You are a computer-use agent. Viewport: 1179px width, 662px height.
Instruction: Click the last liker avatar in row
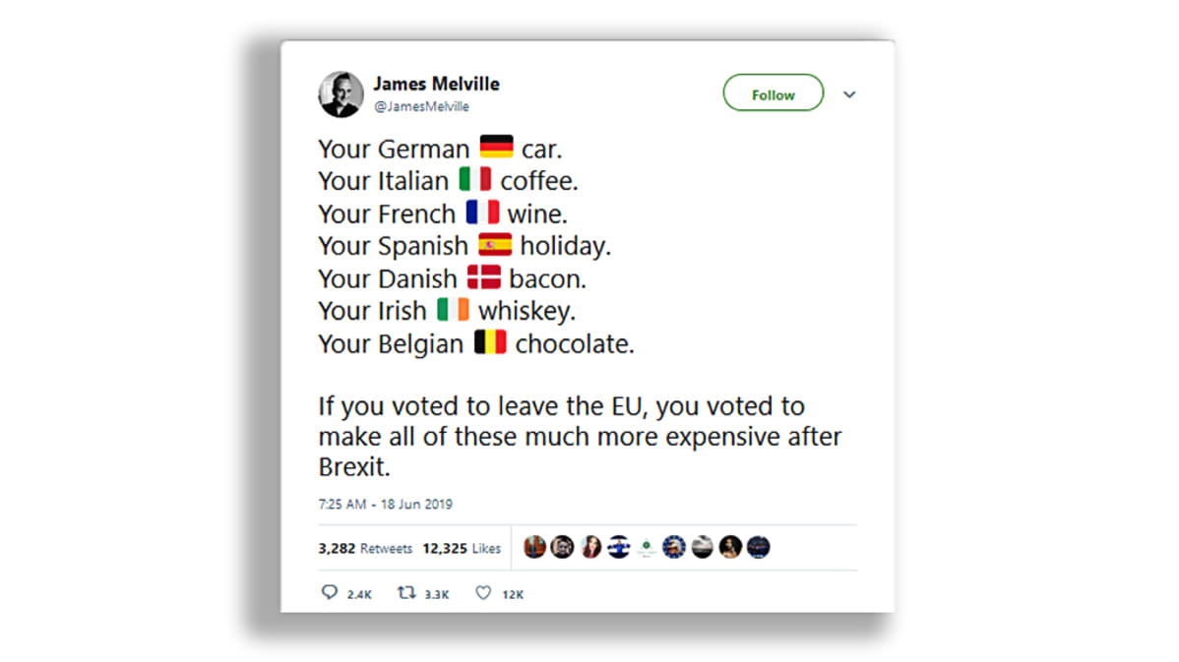pyautogui.click(x=758, y=547)
